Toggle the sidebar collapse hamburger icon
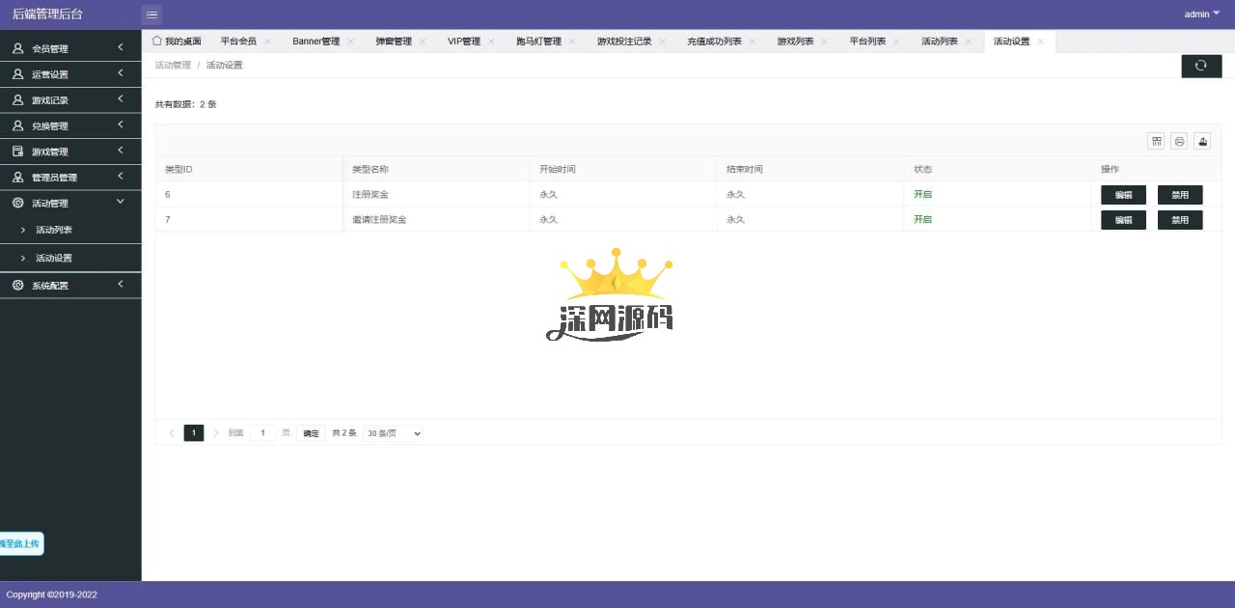The height and width of the screenshot is (608, 1235). pos(151,14)
